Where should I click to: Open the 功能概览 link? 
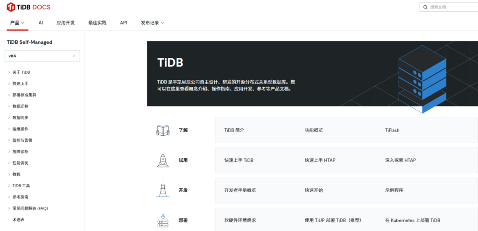point(314,130)
